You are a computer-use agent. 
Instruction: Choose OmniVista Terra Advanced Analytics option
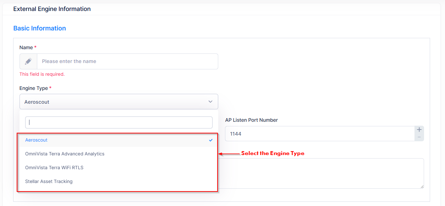click(65, 154)
